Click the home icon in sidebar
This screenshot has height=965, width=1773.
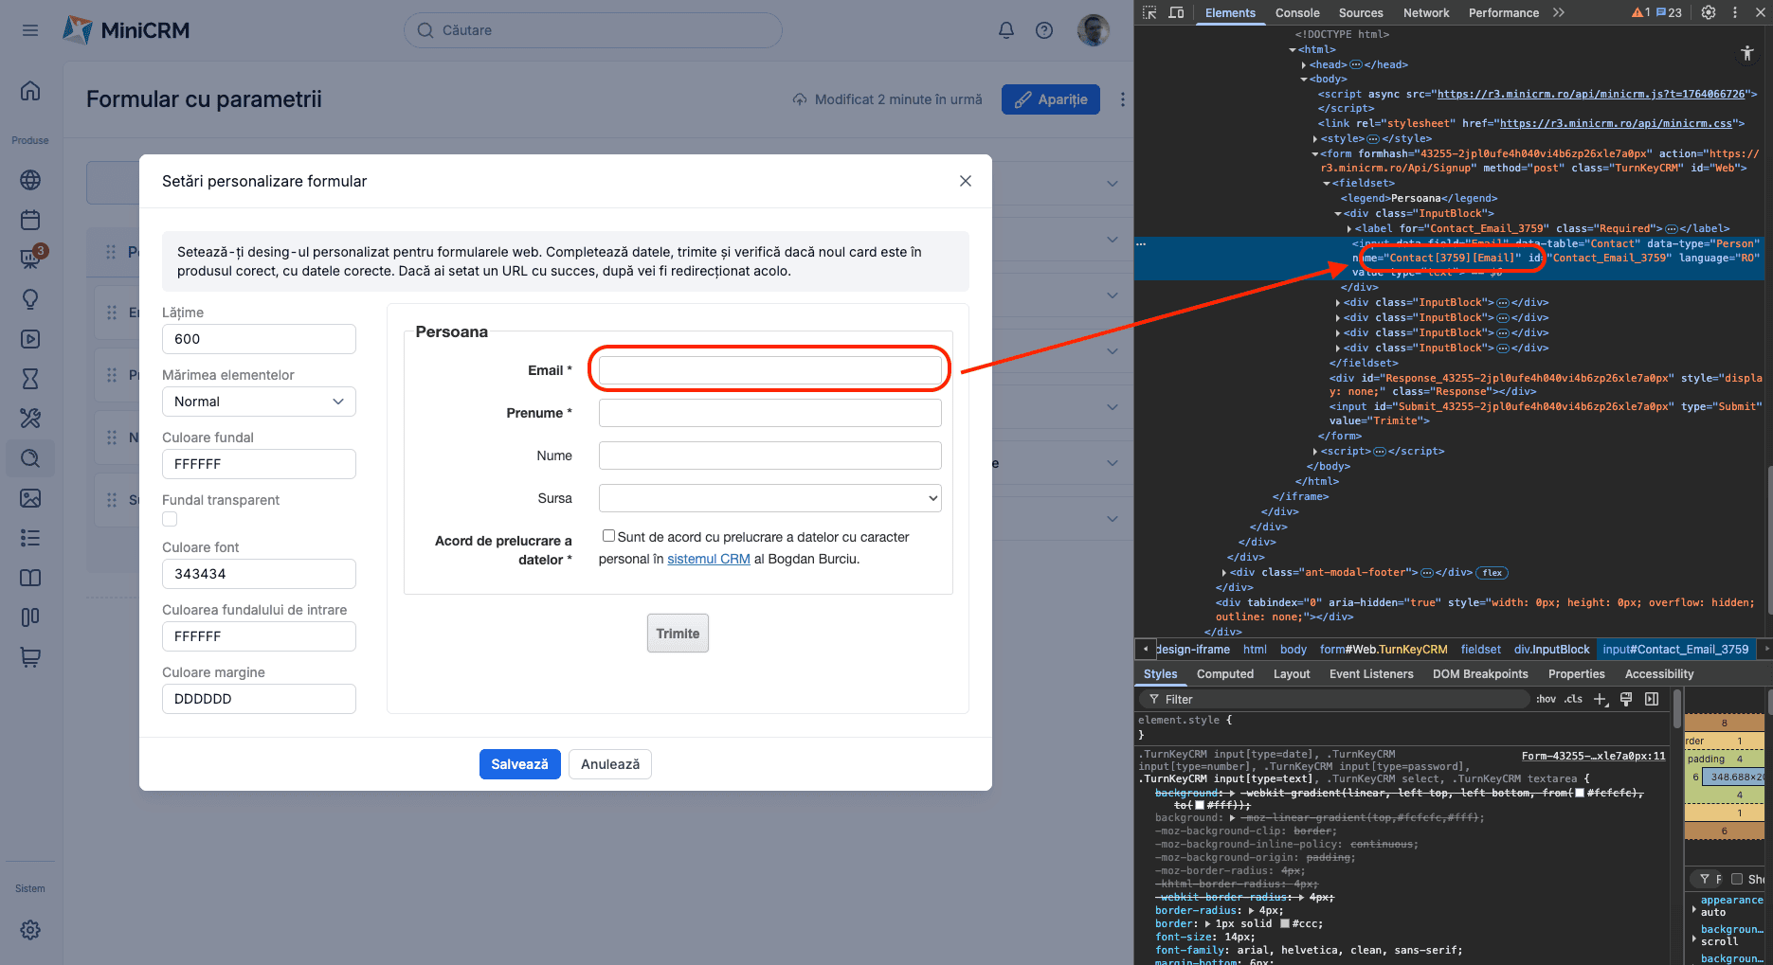tap(30, 91)
